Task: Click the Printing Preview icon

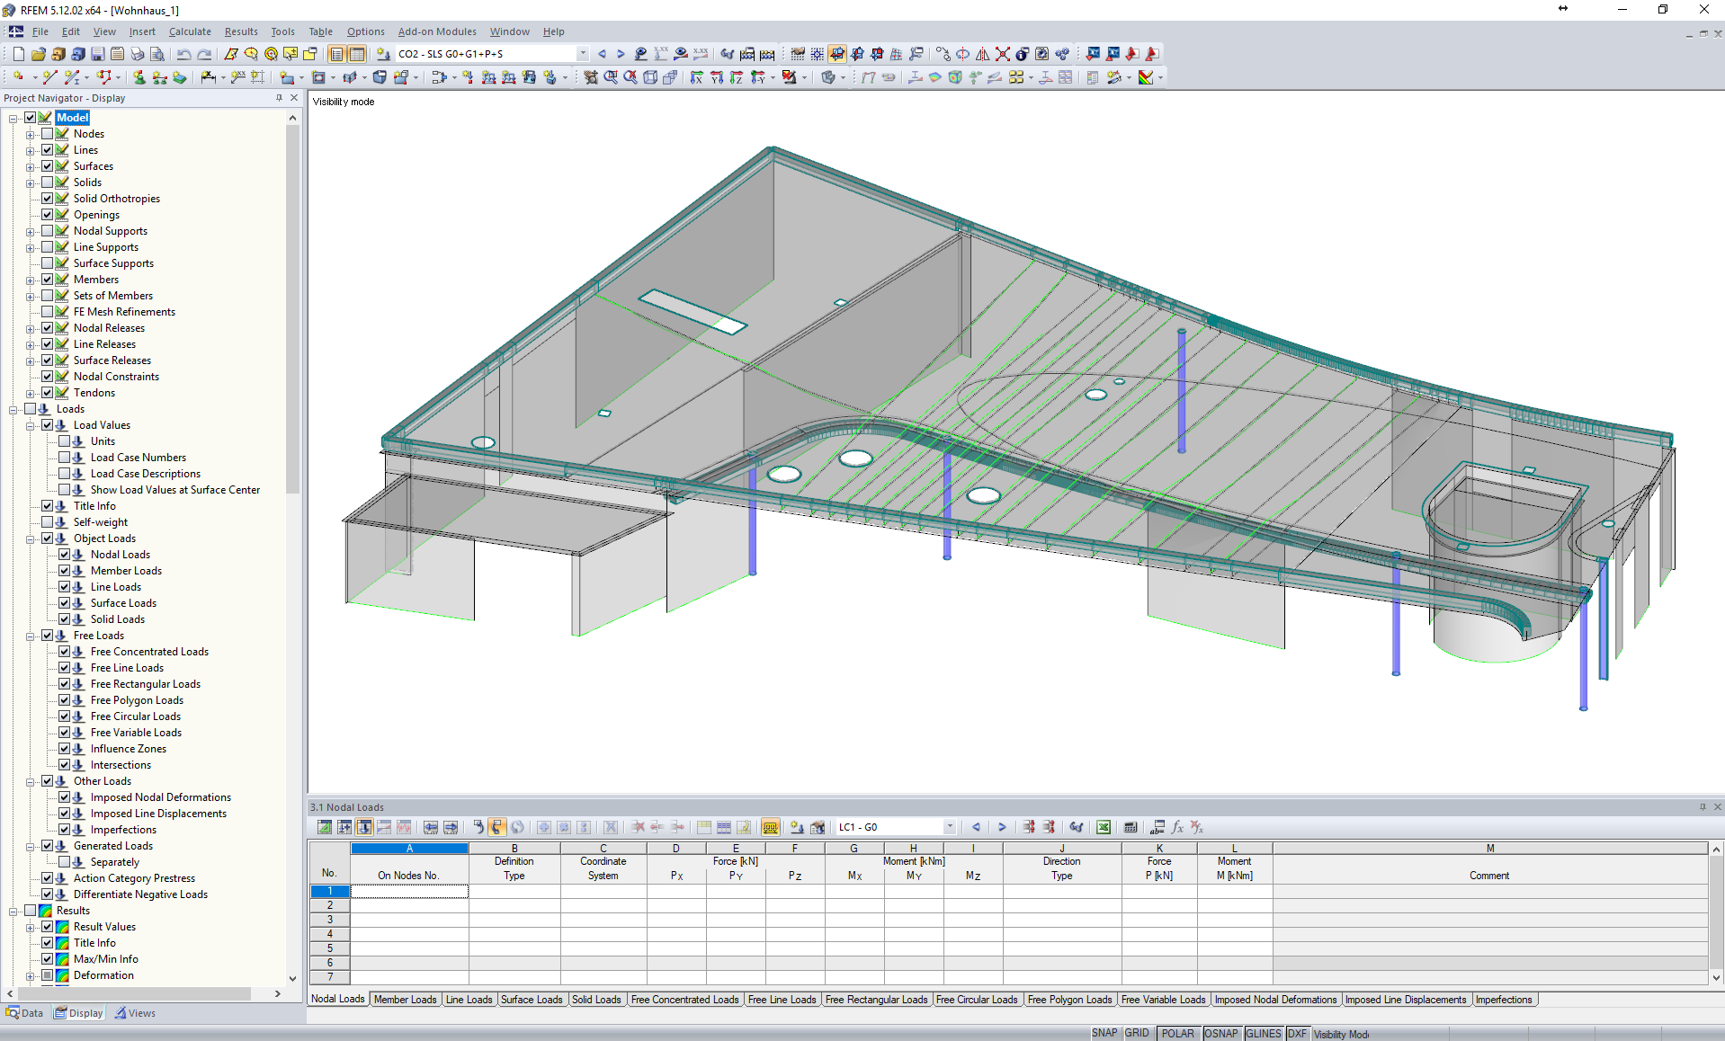Action: 157,54
